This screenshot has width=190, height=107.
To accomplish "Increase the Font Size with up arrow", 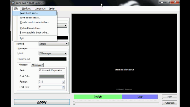I will 63,86.
